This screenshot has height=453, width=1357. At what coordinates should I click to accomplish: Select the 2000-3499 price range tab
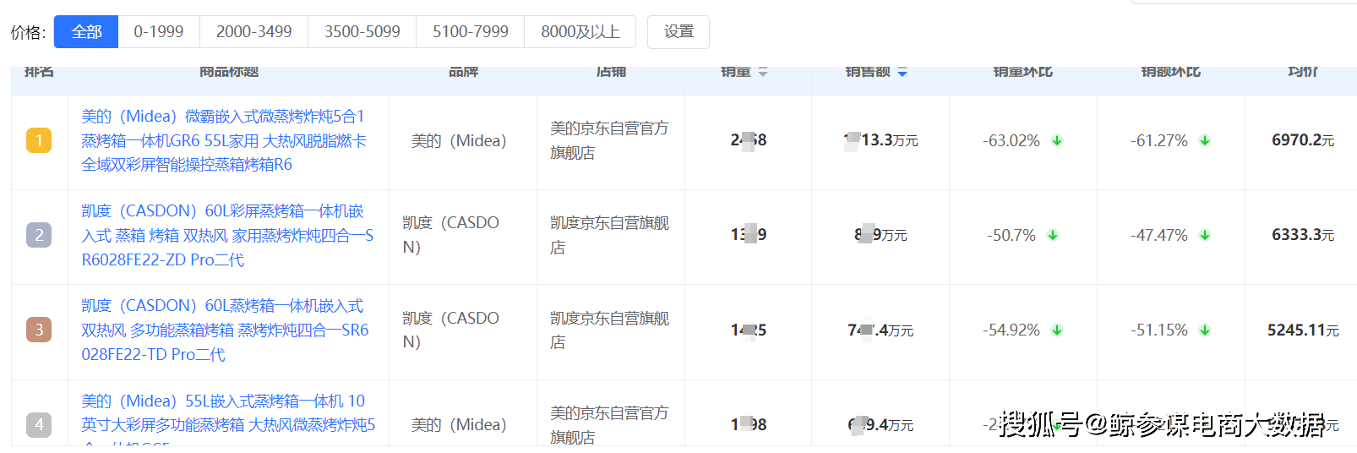coord(253,32)
